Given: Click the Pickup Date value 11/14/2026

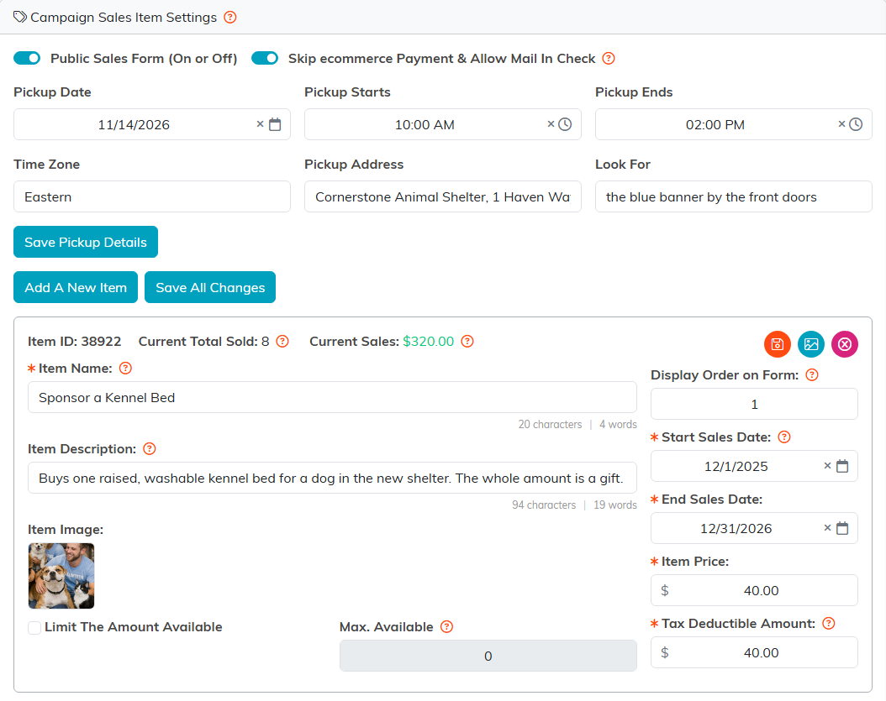Looking at the screenshot, I should pyautogui.click(x=134, y=125).
